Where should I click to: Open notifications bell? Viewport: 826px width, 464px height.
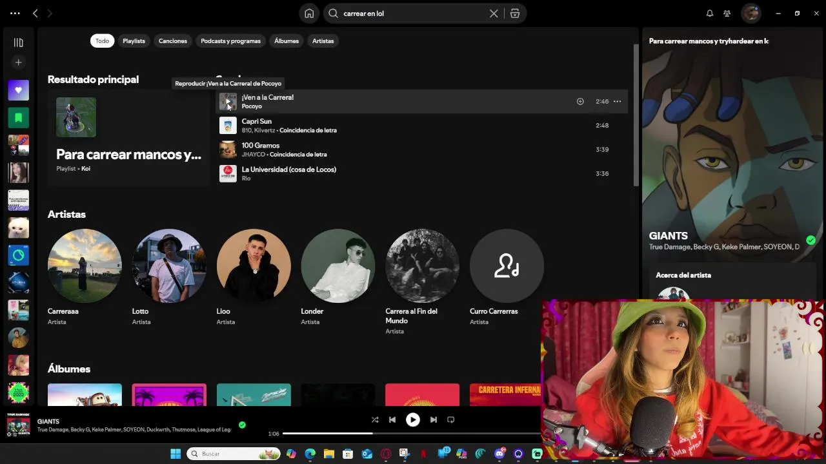click(x=710, y=14)
